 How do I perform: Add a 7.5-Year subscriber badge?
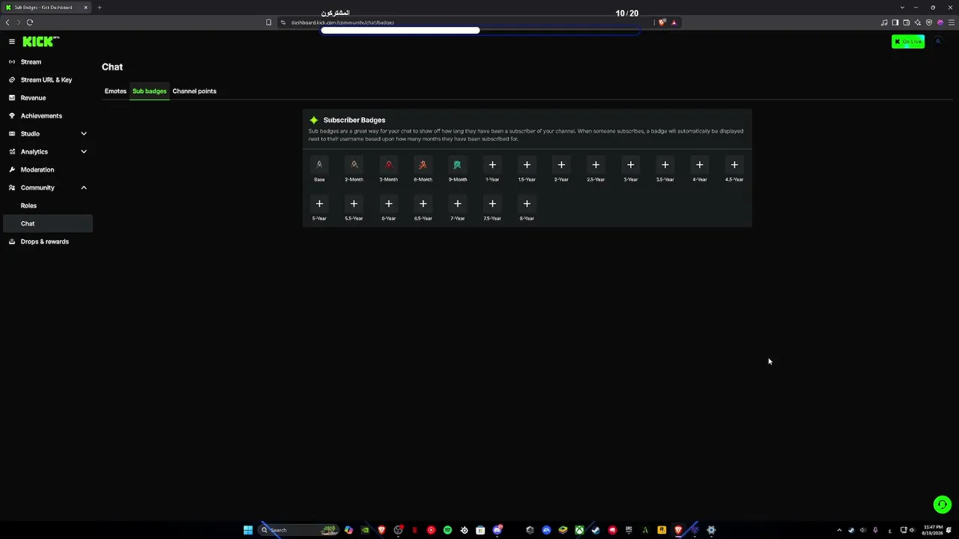(492, 204)
